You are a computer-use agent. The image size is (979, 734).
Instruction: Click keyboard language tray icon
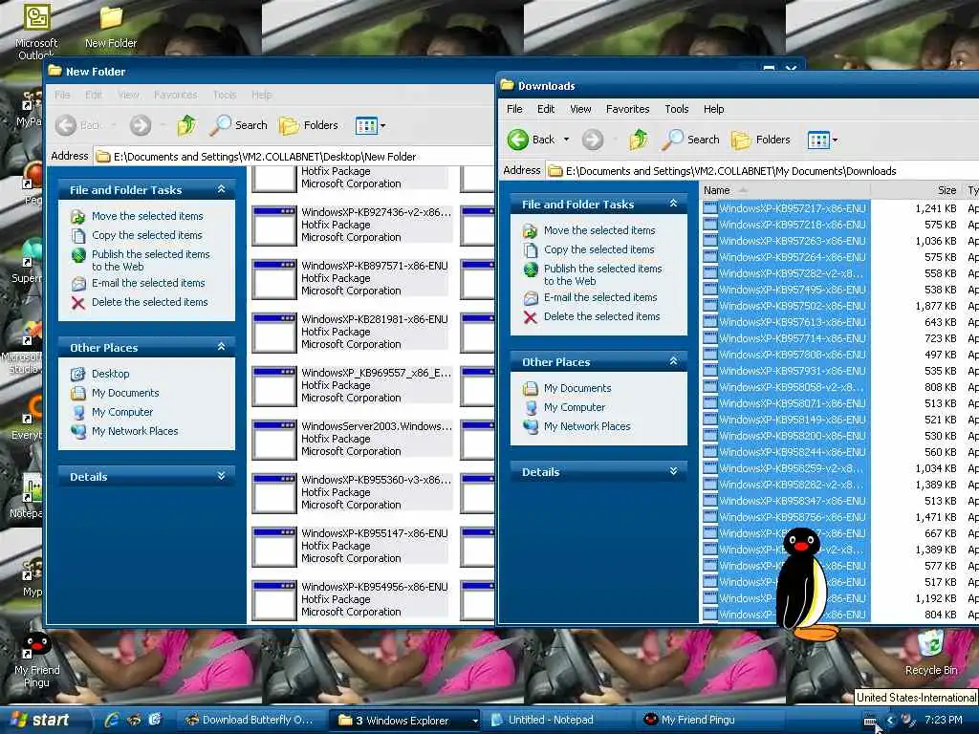(x=870, y=721)
